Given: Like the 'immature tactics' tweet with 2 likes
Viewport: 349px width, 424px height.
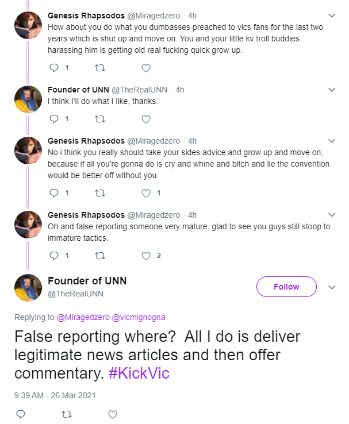Looking at the screenshot, I should coord(146,256).
